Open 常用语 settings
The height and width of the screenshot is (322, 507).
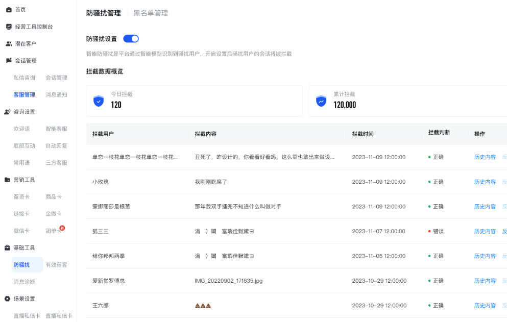tap(21, 163)
